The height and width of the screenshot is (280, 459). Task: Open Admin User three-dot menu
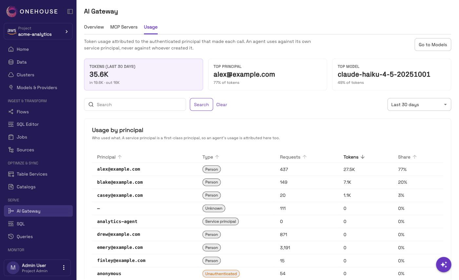click(64, 268)
